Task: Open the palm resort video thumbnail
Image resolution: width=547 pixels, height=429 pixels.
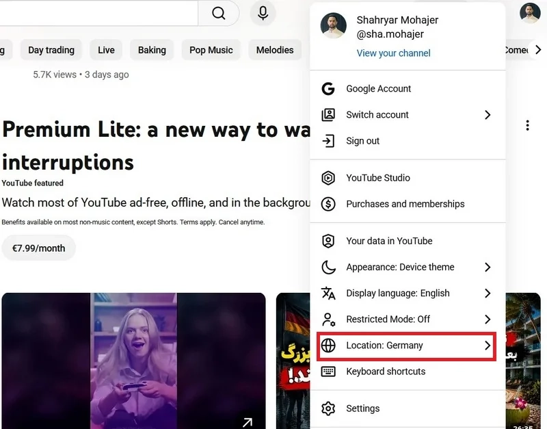Action: tap(523, 361)
